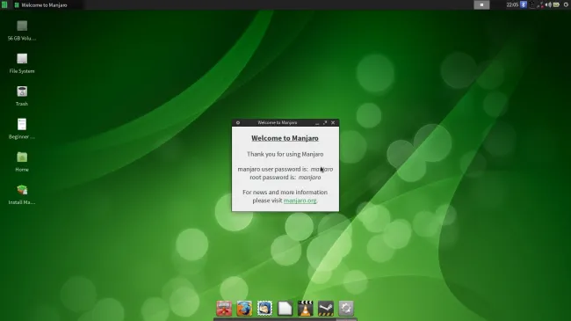Maximize the Welcome to Manjaro window
The height and width of the screenshot is (321, 571).
click(x=325, y=122)
